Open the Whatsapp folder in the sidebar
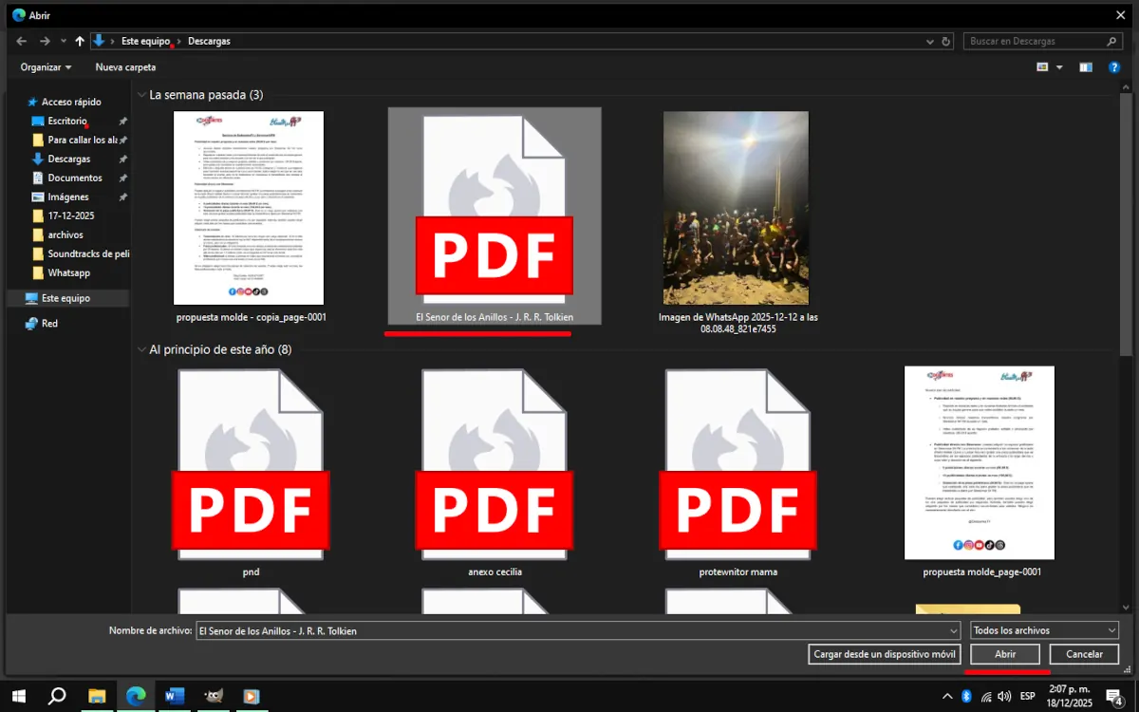The height and width of the screenshot is (712, 1139). [x=68, y=272]
